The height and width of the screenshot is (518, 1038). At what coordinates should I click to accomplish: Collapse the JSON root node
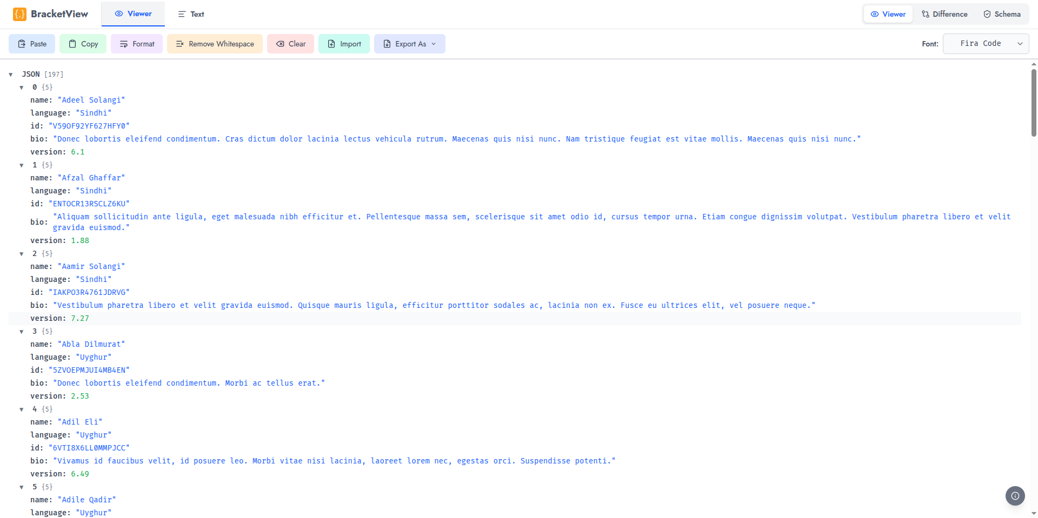11,74
